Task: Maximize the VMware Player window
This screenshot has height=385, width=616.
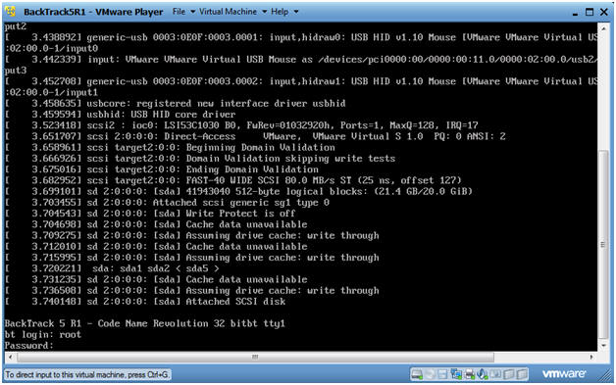Action: click(590, 12)
